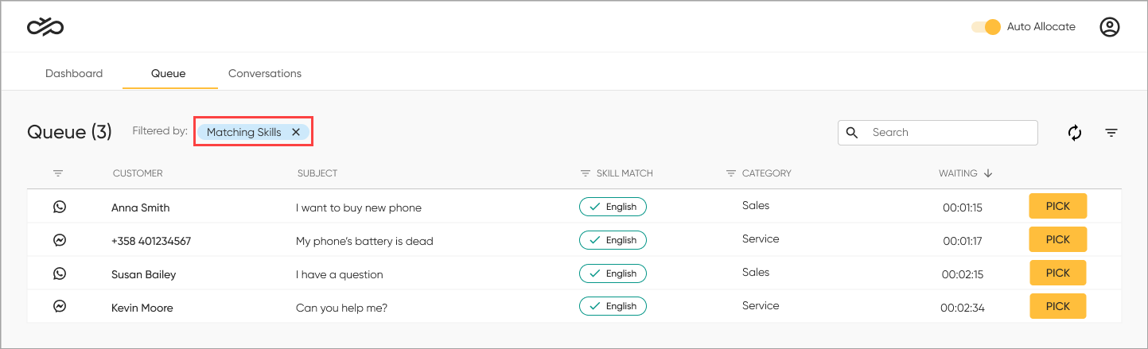Pick Anna Smith's conversation
The image size is (1148, 349).
click(x=1058, y=206)
